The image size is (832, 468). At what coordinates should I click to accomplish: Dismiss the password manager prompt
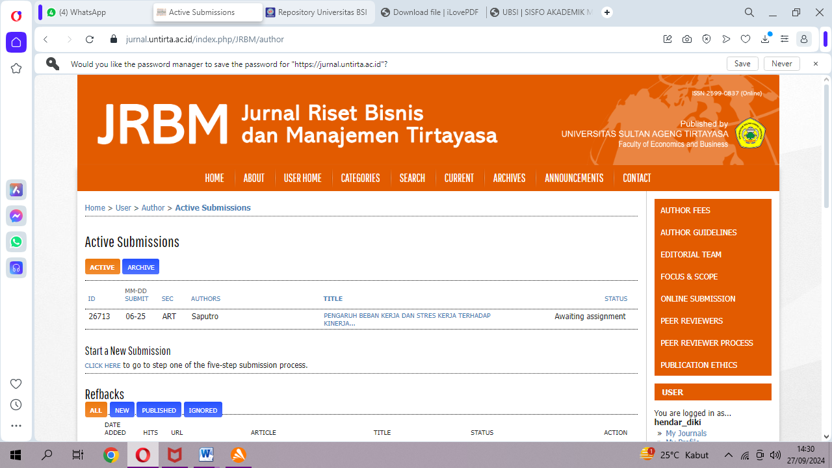(816, 64)
